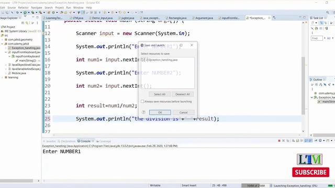Switch to the Demo_Input.java editor tab
The height and width of the screenshot is (188, 335).
tap(100, 18)
